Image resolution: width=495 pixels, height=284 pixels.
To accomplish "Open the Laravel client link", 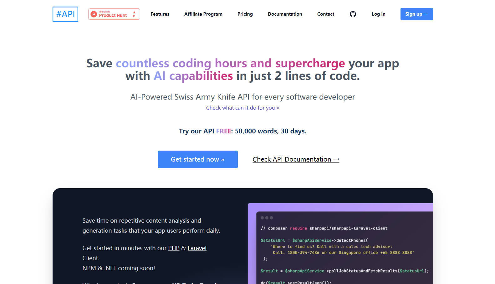I will coord(197,248).
